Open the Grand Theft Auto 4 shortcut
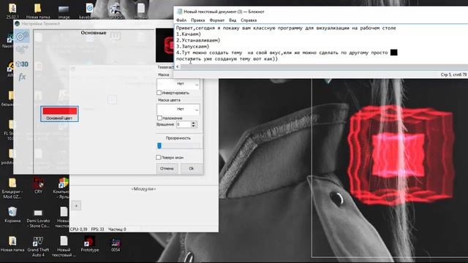This screenshot has width=468, height=263. [38, 246]
